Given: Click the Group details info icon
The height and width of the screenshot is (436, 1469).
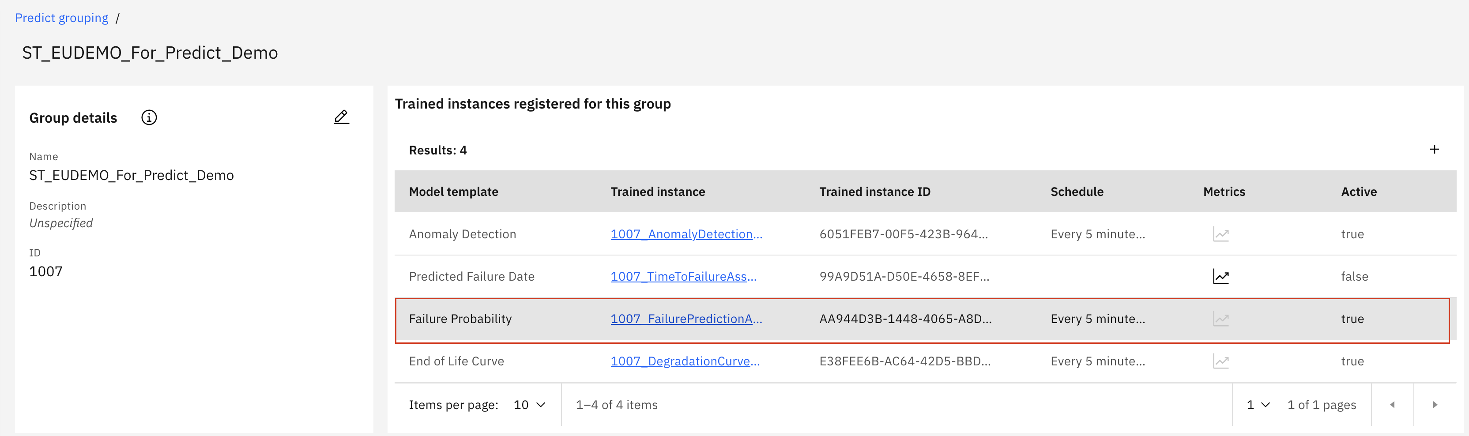Looking at the screenshot, I should pos(149,117).
